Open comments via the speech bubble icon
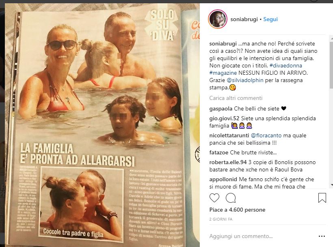This screenshot has height=247, width=333. click(231, 198)
